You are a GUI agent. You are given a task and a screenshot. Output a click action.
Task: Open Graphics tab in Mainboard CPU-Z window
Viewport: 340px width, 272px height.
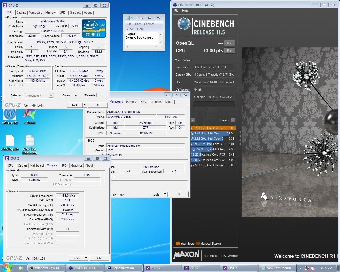pos(156,102)
